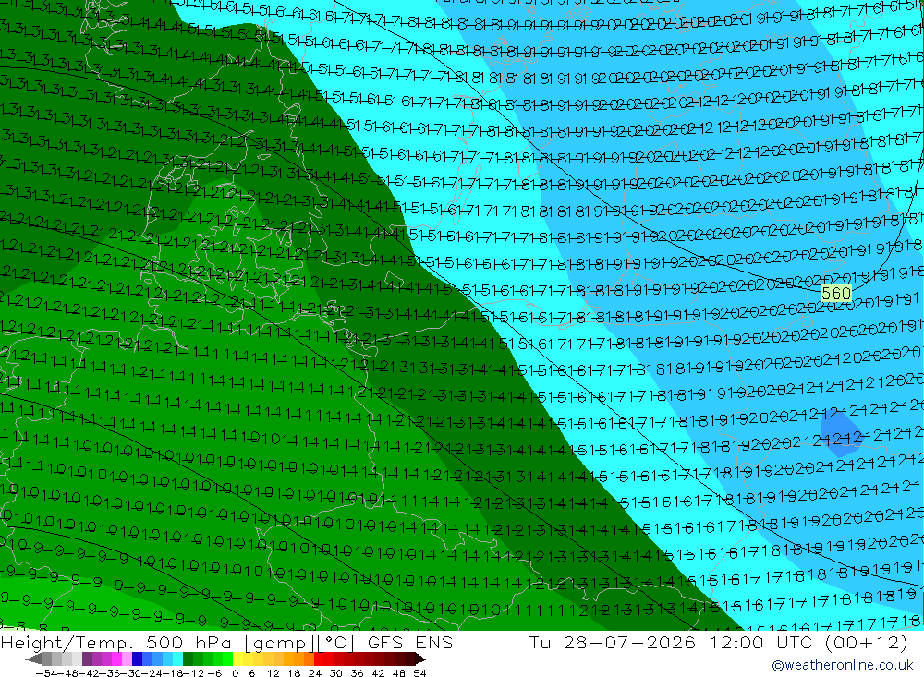Click the '(00+12)' forecast hour label
This screenshot has height=677, width=924.
[x=866, y=642]
